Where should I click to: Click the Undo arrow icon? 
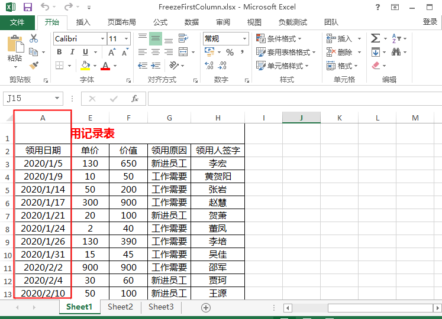45,6
